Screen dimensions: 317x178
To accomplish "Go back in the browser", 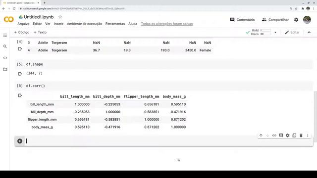I will 3,8.
